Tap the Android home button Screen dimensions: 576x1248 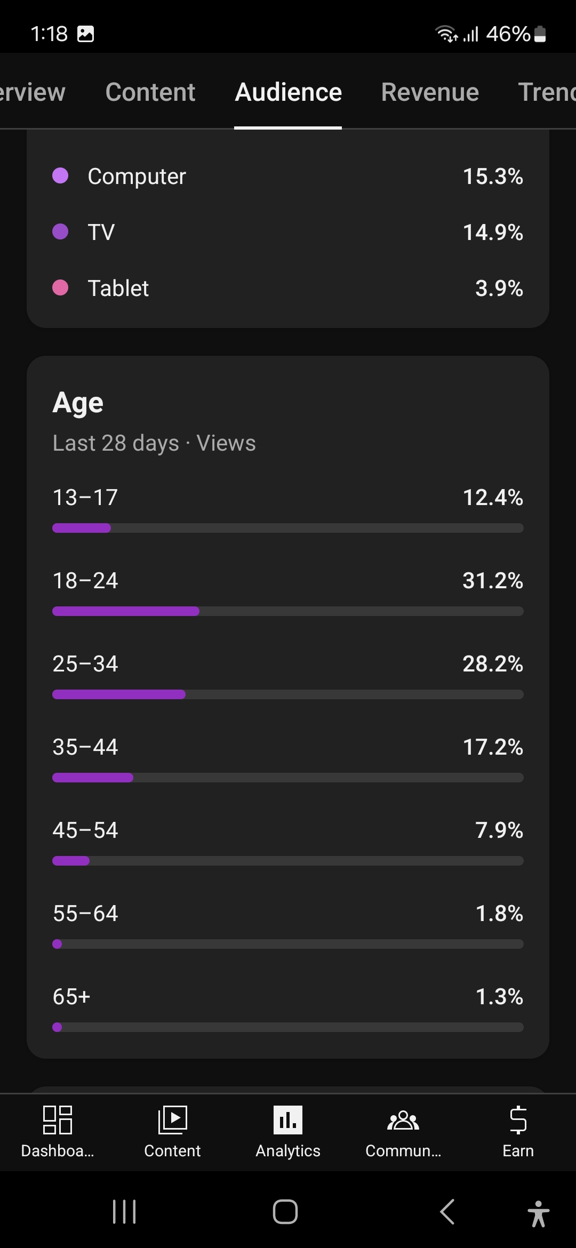(285, 1212)
